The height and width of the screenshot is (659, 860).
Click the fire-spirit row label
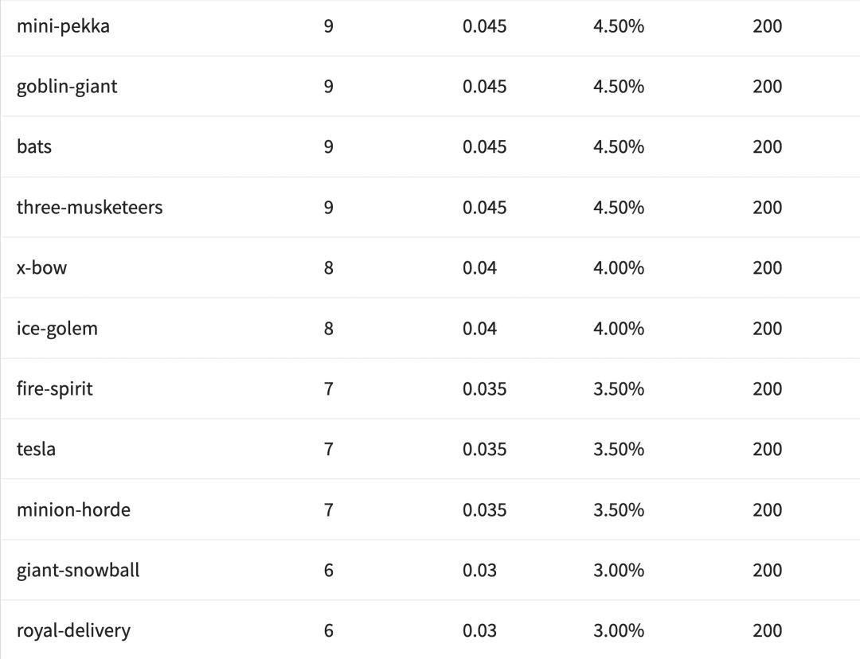pos(54,389)
